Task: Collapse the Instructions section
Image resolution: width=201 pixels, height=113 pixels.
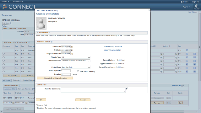Action: pos(38,33)
